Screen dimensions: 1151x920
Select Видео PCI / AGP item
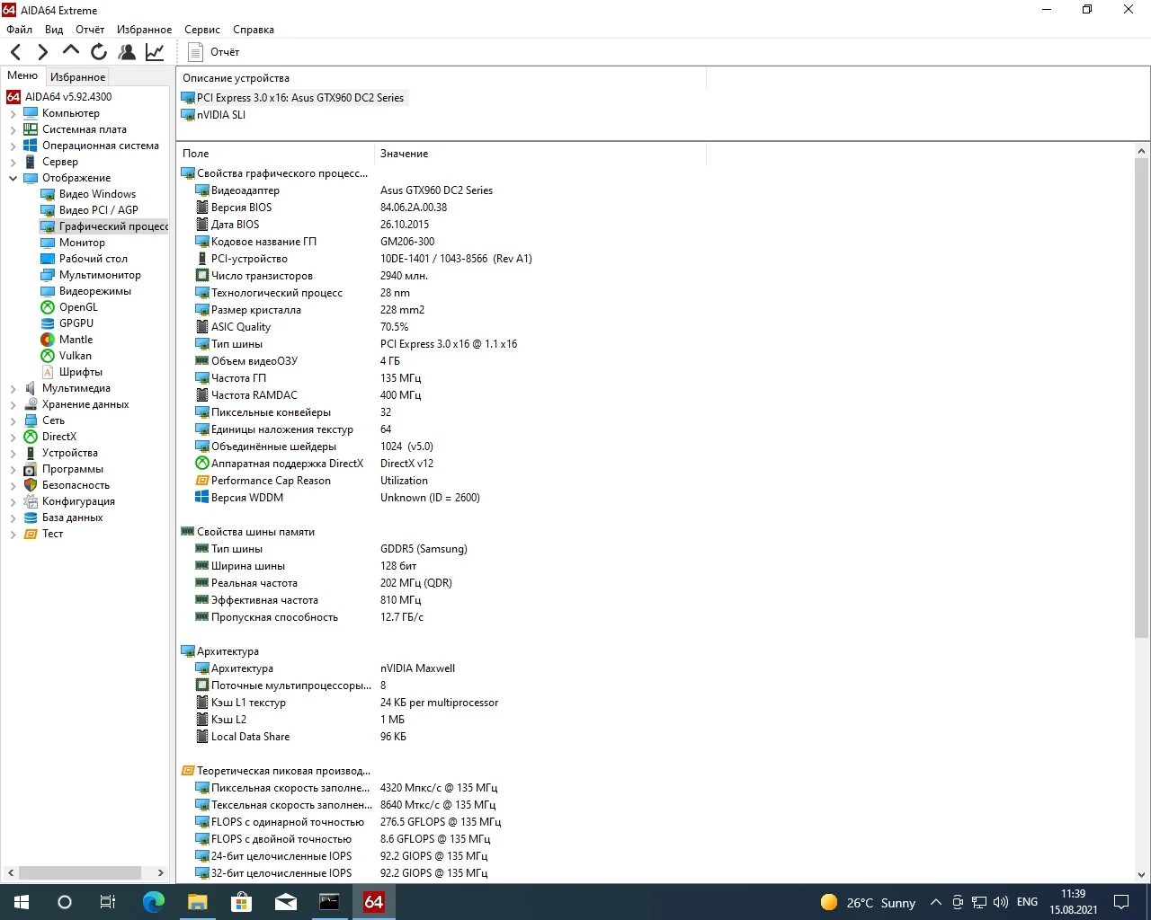tap(99, 210)
